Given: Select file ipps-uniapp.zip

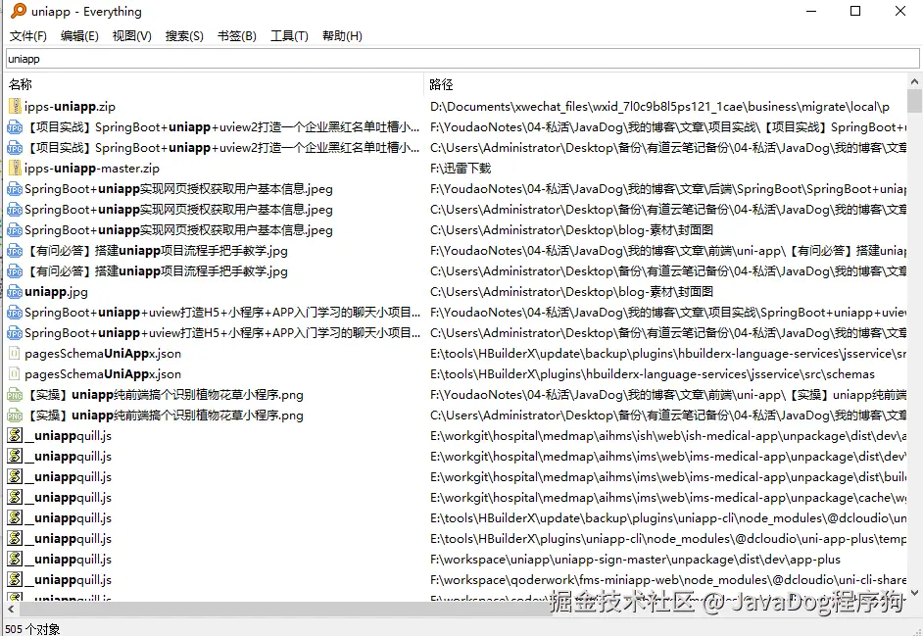Looking at the screenshot, I should pos(70,107).
